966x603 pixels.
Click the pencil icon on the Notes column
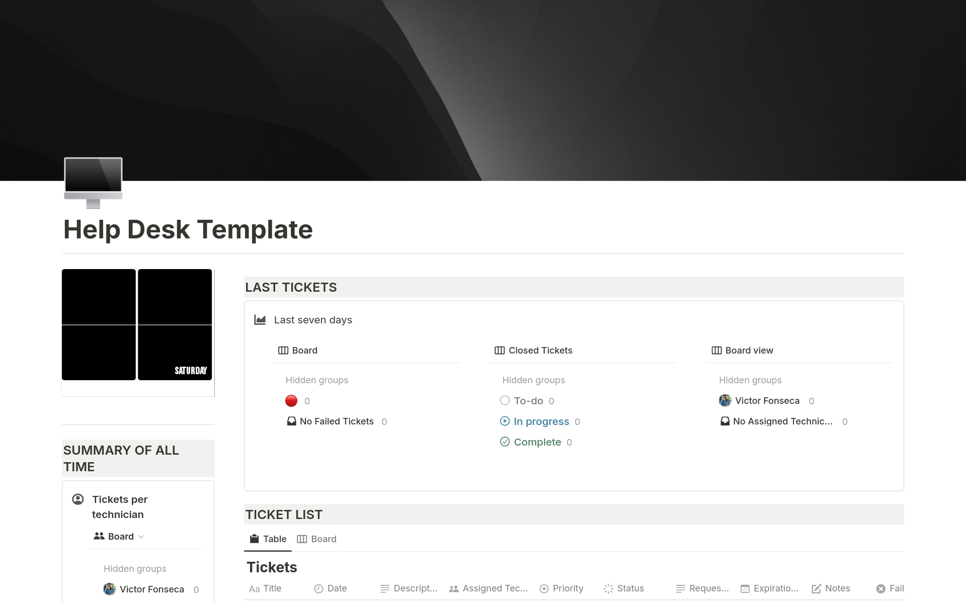(816, 588)
